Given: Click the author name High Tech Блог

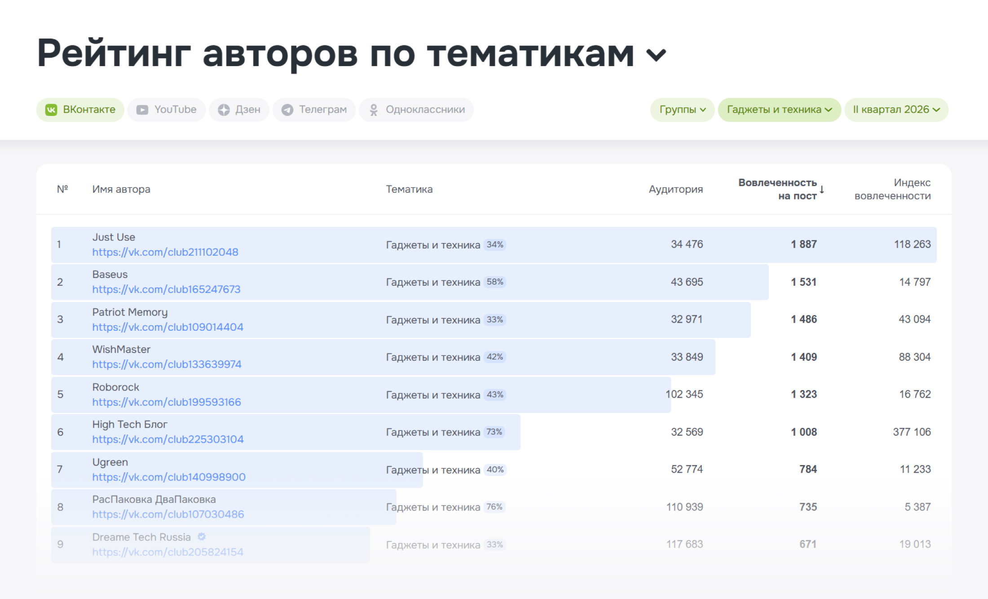Looking at the screenshot, I should (130, 425).
